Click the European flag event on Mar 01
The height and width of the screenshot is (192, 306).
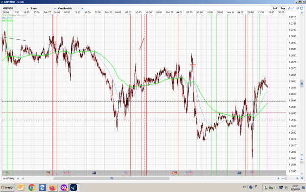[x=239, y=173]
